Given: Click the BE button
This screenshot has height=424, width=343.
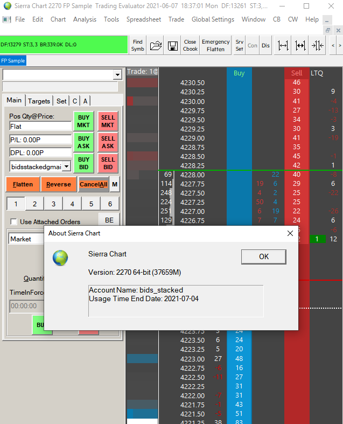Looking at the screenshot, I should 109,220.
